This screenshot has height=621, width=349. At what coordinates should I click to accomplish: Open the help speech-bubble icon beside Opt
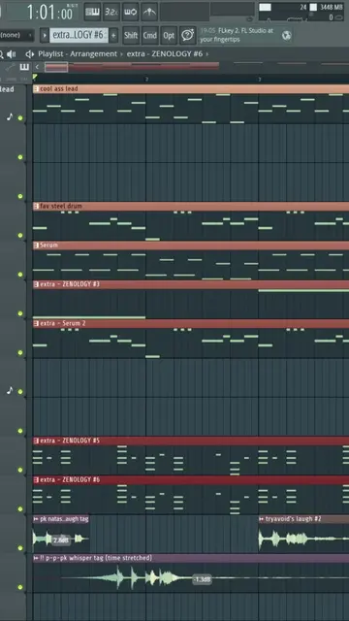[187, 36]
